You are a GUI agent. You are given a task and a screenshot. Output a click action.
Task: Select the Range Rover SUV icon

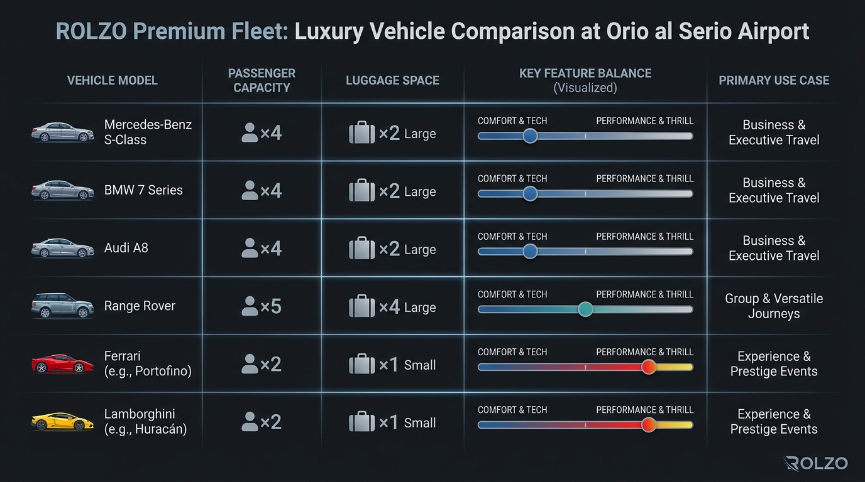[x=62, y=306]
